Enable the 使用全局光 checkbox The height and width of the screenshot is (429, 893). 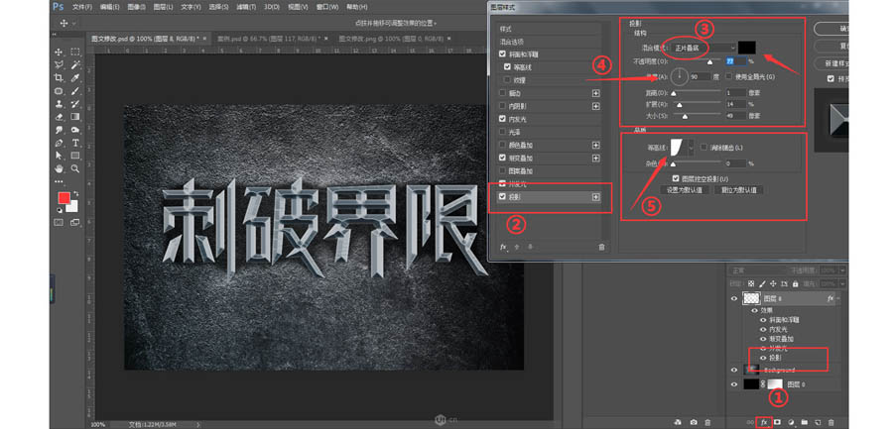(729, 76)
